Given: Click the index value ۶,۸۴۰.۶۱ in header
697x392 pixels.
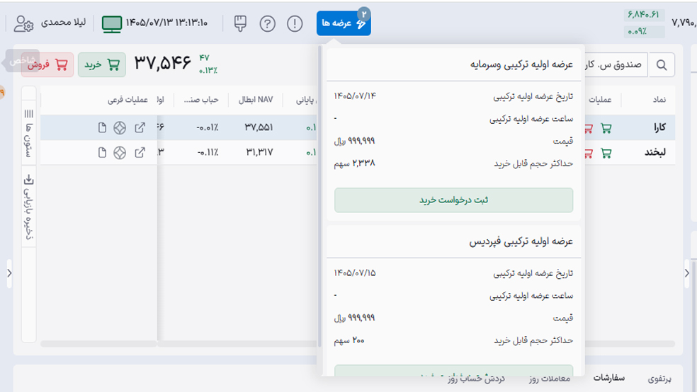Looking at the screenshot, I should 643,15.
